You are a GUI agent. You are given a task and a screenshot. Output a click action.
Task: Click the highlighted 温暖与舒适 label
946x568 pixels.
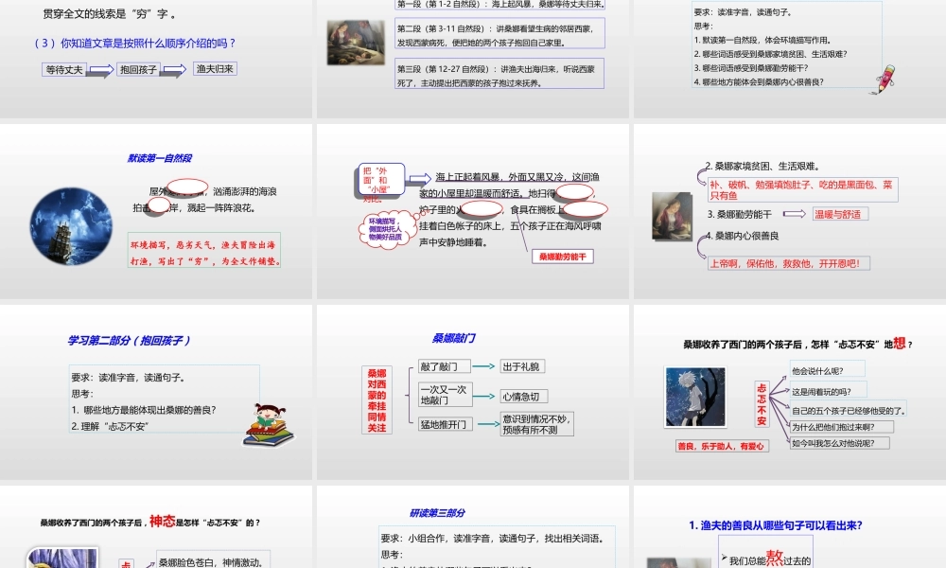tap(840, 214)
